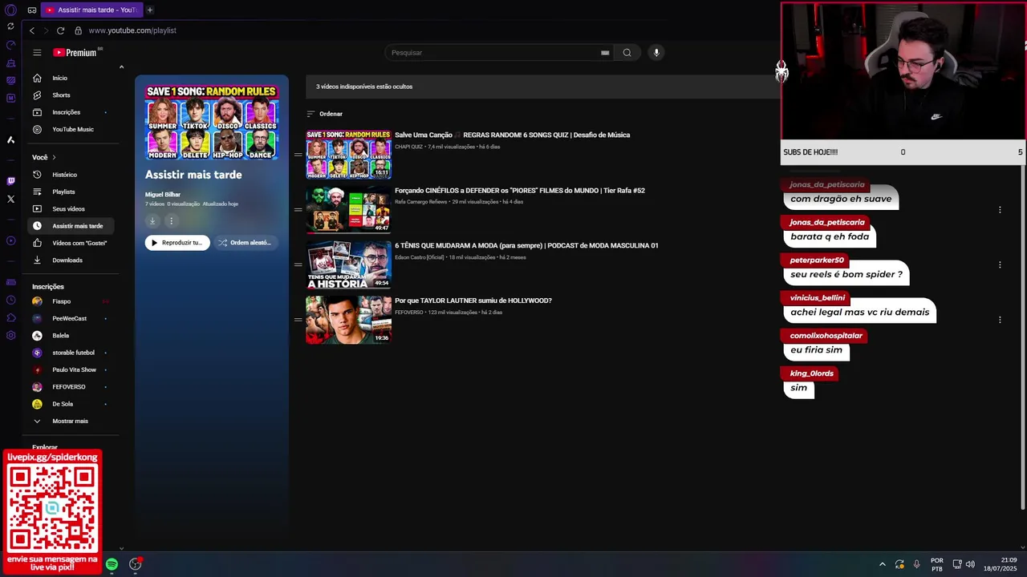Reload the YouTube playlist page
Image resolution: width=1027 pixels, height=577 pixels.
click(60, 30)
